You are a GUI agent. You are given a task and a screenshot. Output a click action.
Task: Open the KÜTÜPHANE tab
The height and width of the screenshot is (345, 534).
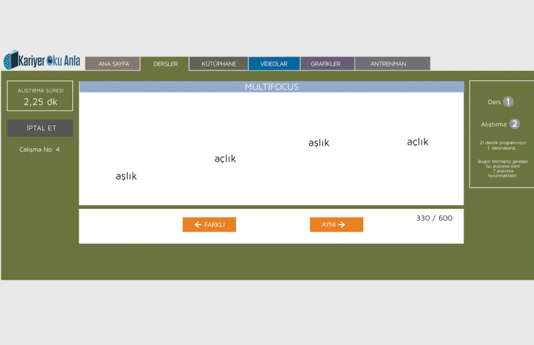pos(219,64)
